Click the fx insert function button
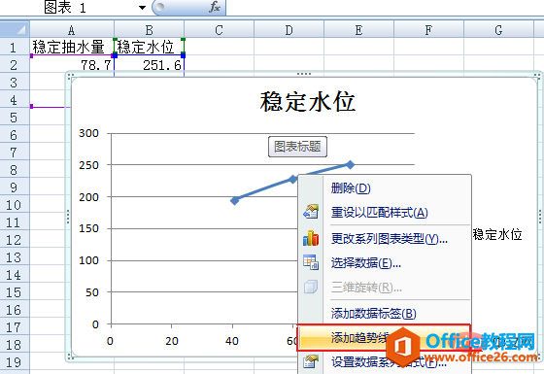This screenshot has height=374, width=544. coord(215,7)
